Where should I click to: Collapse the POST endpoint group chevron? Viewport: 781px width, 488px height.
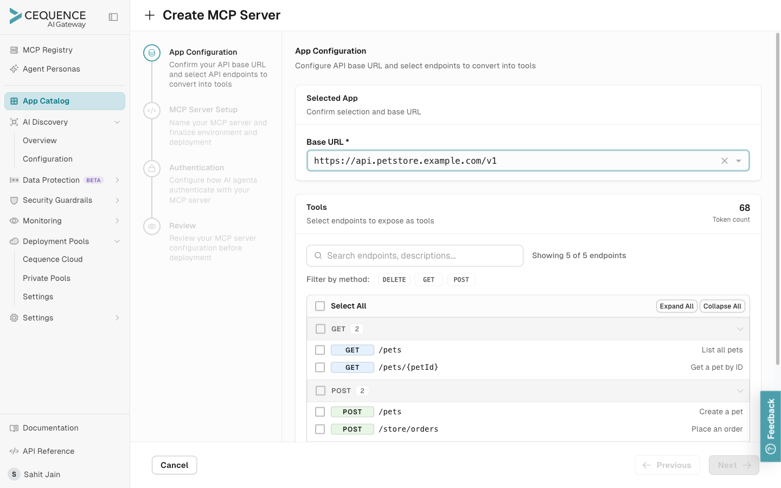pyautogui.click(x=740, y=391)
